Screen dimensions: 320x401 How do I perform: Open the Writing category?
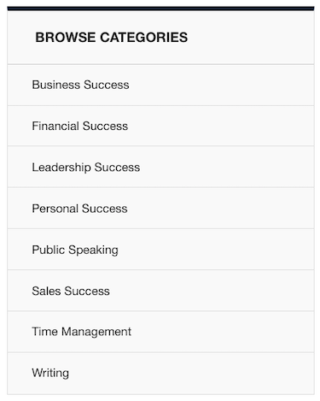click(50, 373)
